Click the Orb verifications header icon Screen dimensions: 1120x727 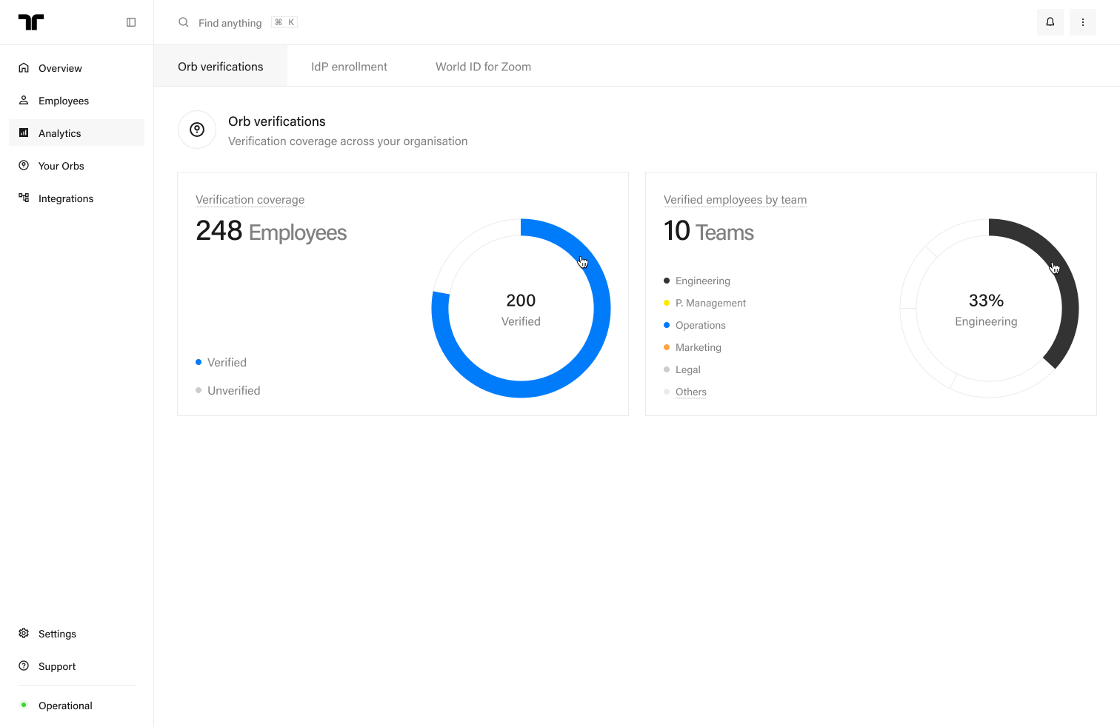(197, 130)
